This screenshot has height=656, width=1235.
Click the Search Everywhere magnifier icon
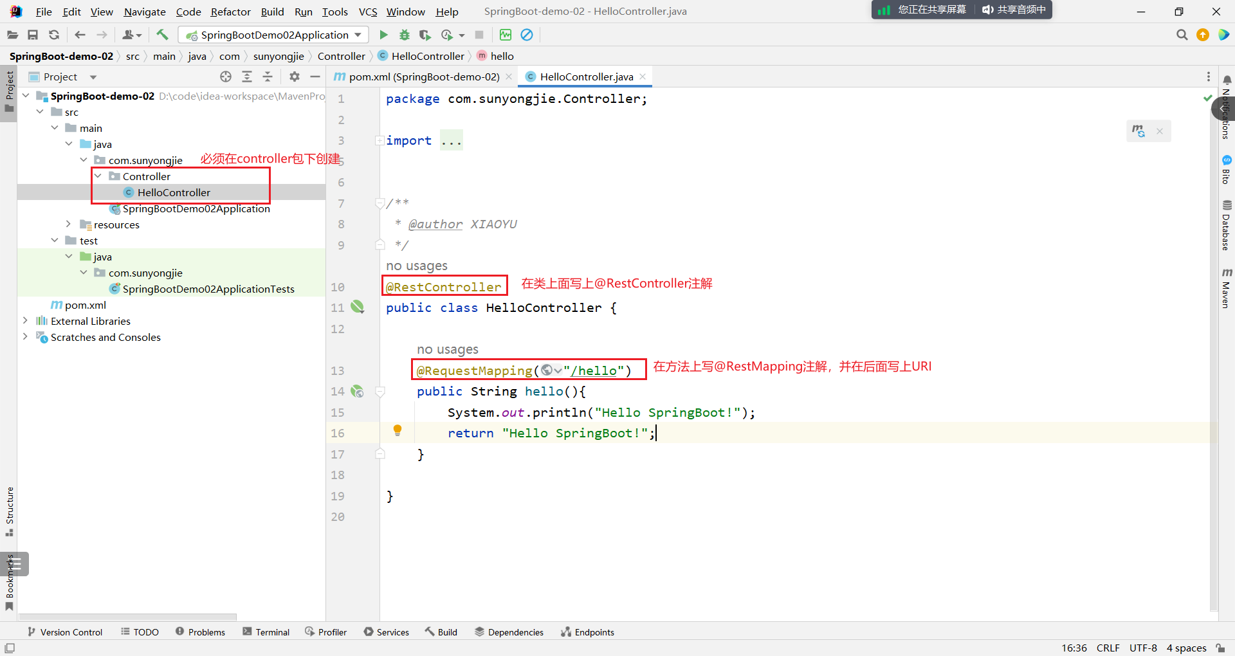[1182, 35]
